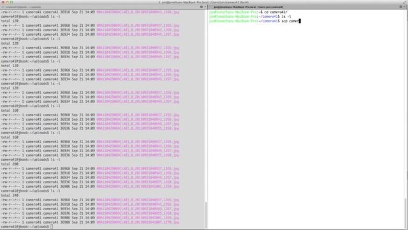The width and height of the screenshot is (408, 230).
Task: Click the window title bar text at top
Action: point(204,3)
